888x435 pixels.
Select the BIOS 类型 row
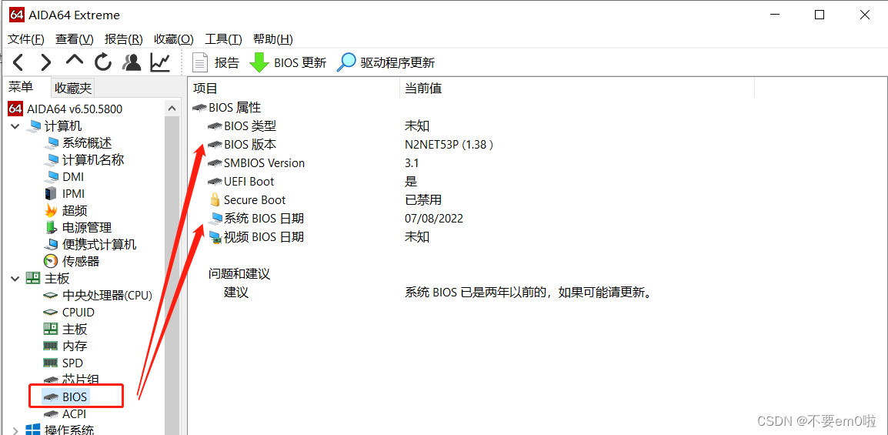[x=242, y=125]
